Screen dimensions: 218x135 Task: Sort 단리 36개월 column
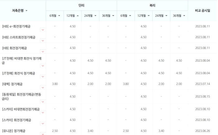(x=108, y=16)
